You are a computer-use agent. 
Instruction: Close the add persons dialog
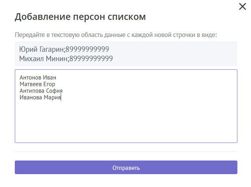[242, 7]
